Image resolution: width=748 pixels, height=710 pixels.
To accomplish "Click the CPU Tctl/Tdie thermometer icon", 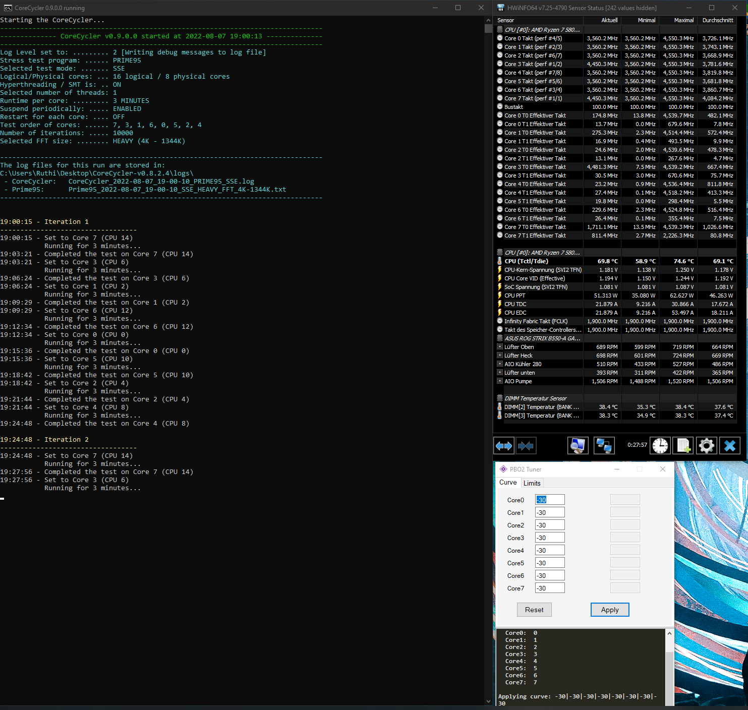I will click(500, 261).
